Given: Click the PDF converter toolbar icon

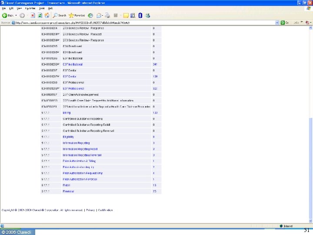Looking at the screenshot, I should point(307,23).
